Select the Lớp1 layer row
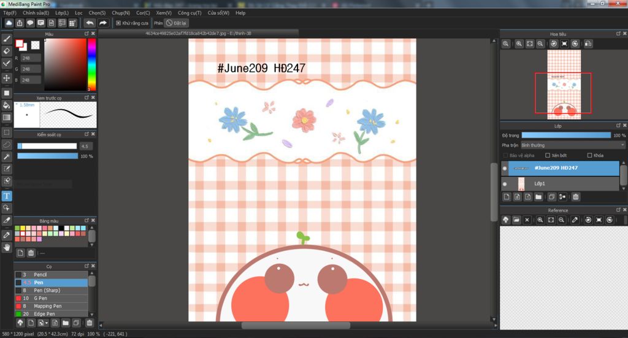The height and width of the screenshot is (338, 628). 560,184
